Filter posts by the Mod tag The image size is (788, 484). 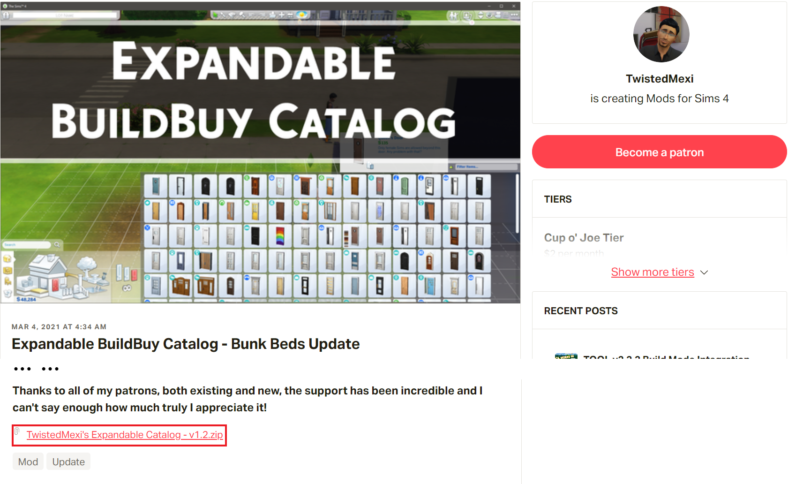[28, 462]
